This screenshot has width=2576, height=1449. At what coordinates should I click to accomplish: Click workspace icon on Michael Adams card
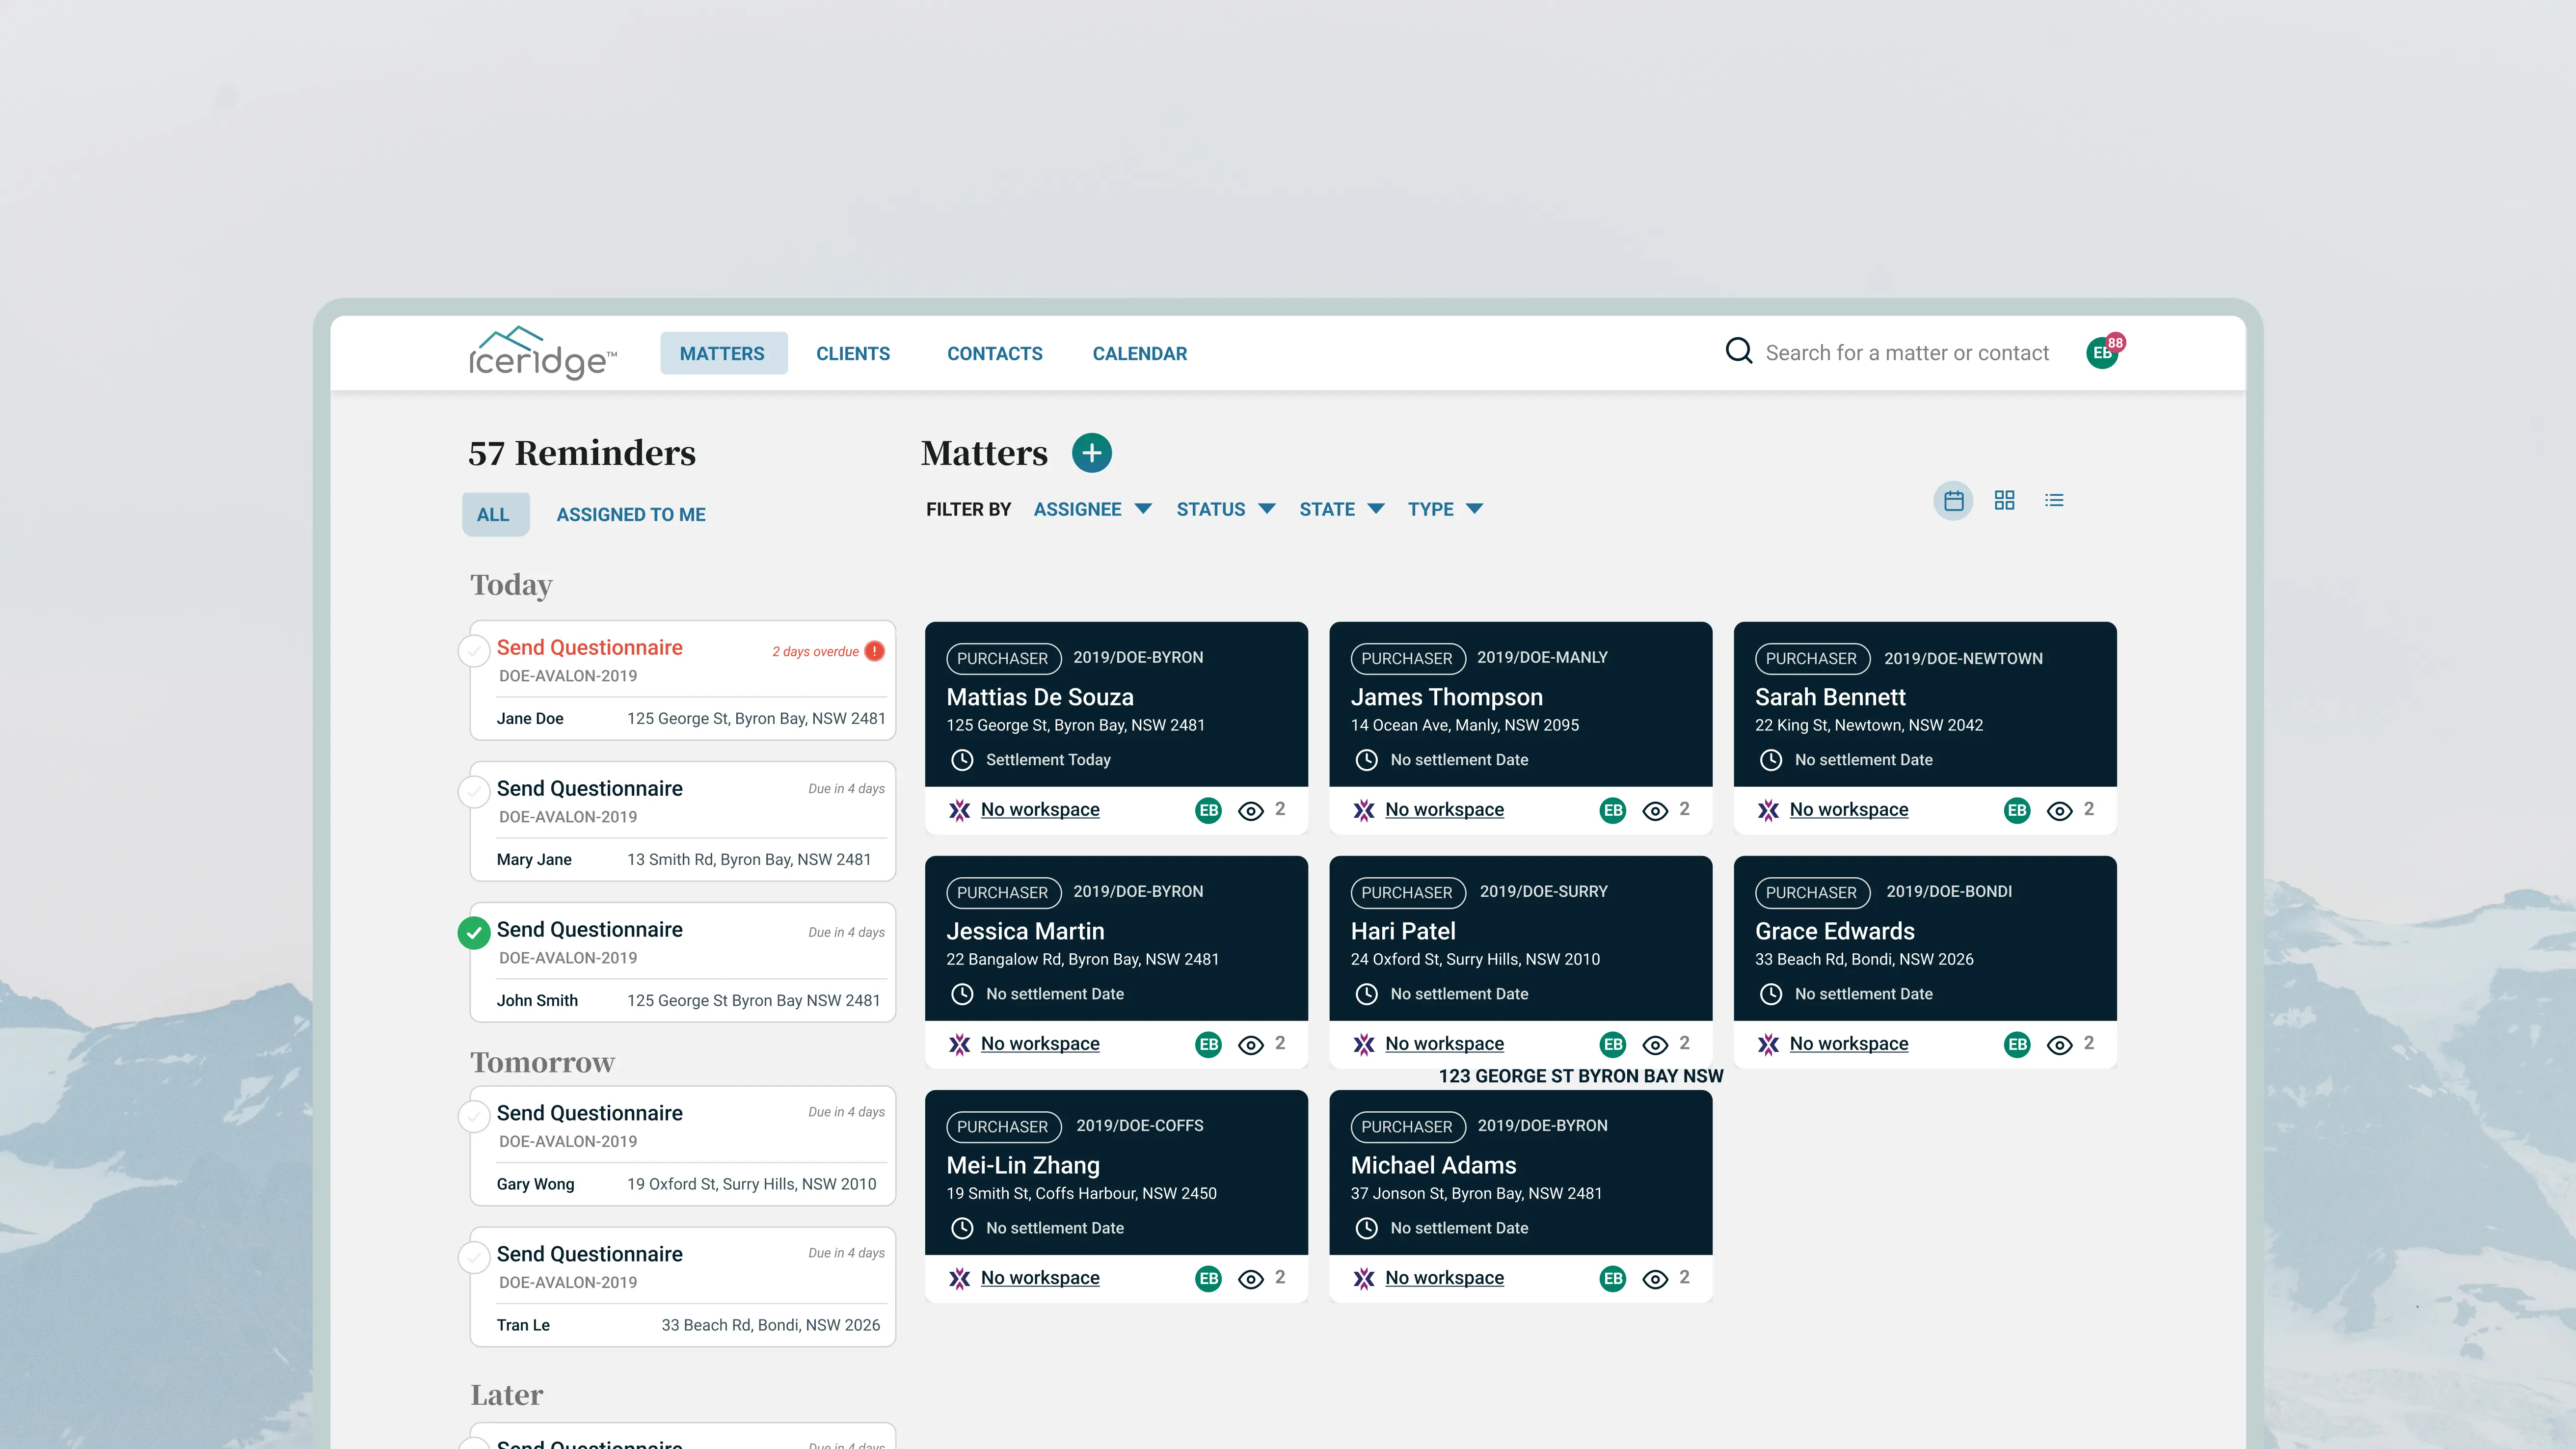1364,1278
